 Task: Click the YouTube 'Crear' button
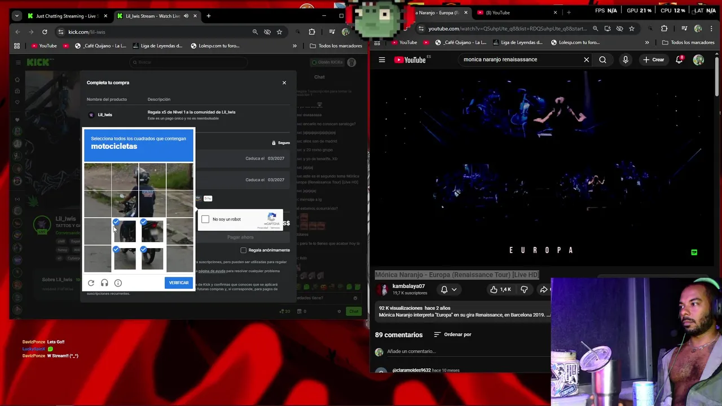pyautogui.click(x=654, y=60)
